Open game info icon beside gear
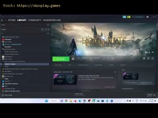The height and width of the screenshot is (118, 158). click(x=148, y=58)
